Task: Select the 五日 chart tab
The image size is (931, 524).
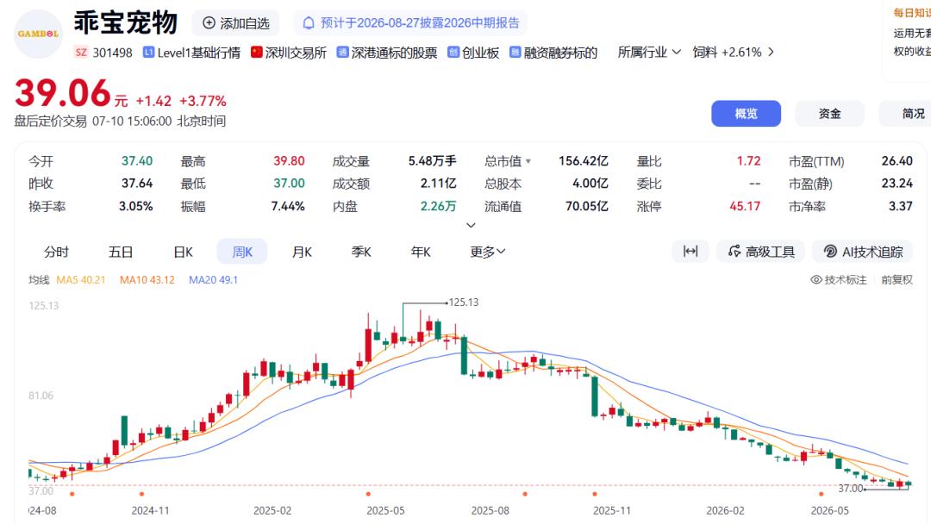Action: (121, 252)
